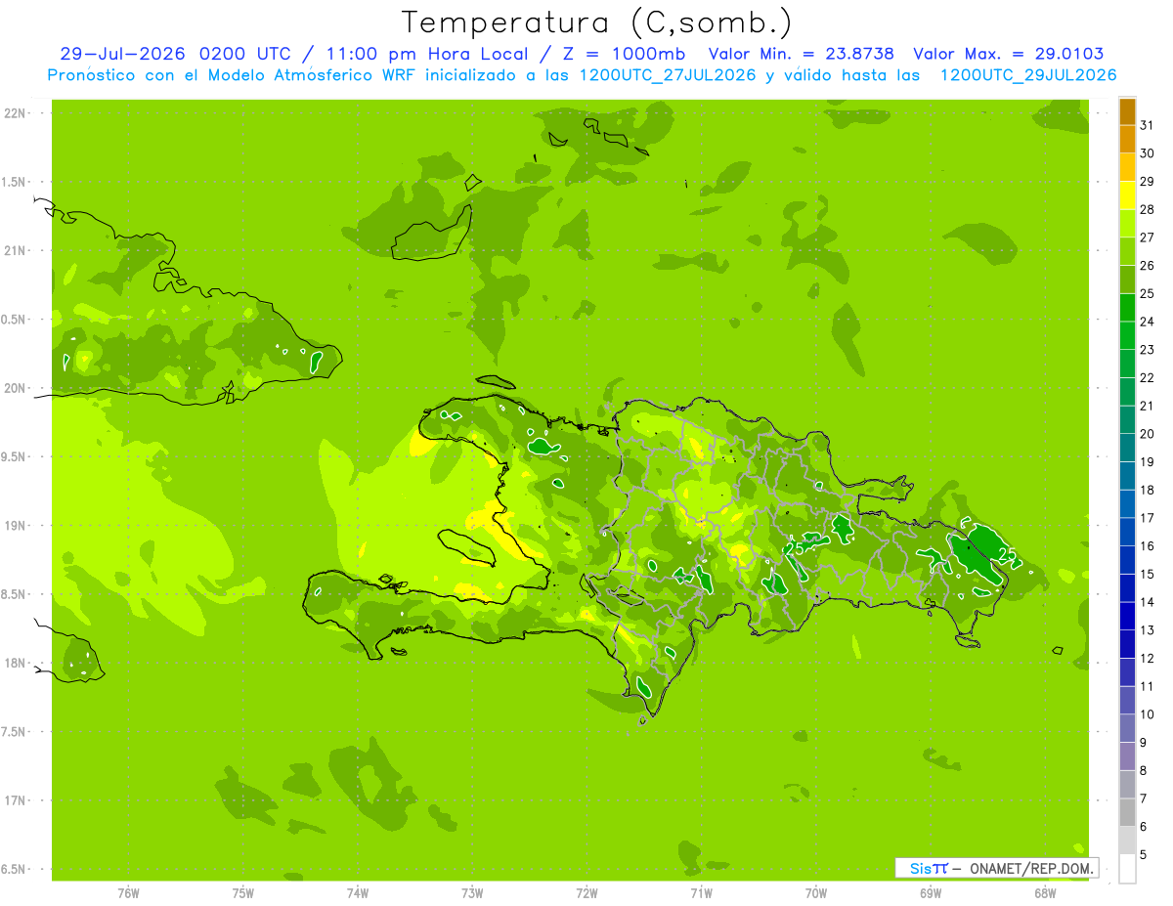Click the "75W" longitude label
The height and width of the screenshot is (906, 1173).
pos(243,892)
